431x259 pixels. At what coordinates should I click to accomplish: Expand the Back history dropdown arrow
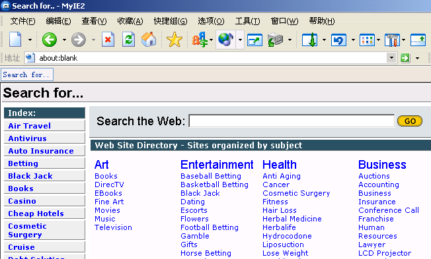coord(64,40)
